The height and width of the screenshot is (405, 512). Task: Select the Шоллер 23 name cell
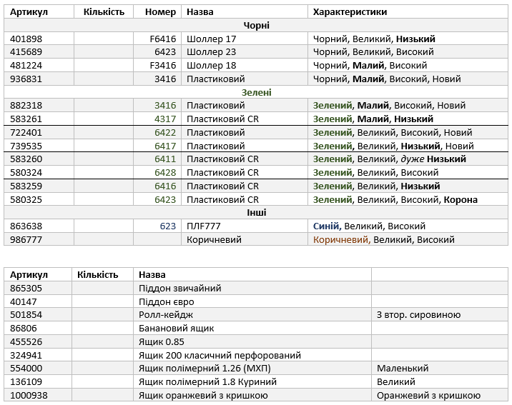point(245,52)
